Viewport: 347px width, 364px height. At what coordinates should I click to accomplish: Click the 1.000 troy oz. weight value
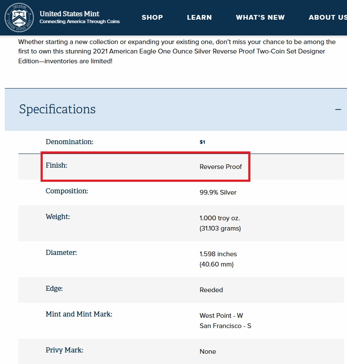click(x=219, y=218)
